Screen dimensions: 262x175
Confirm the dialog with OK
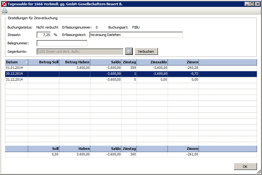coord(245,167)
